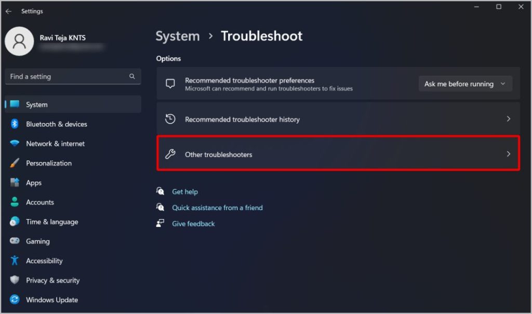Minimize the Settings window

click(476, 7)
